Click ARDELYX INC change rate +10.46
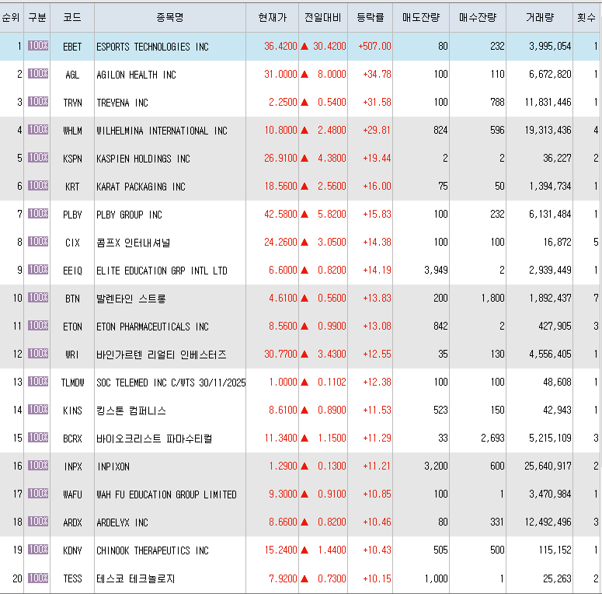 pos(377,522)
